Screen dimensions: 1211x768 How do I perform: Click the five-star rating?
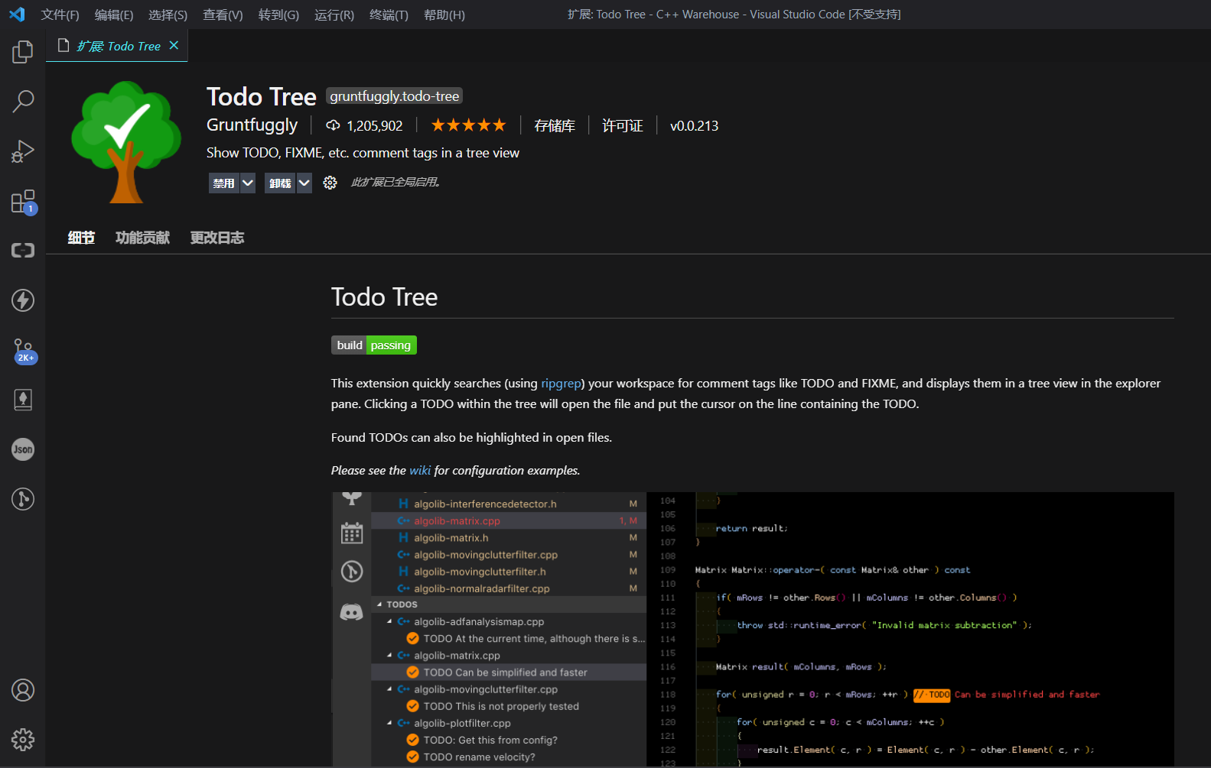click(468, 125)
